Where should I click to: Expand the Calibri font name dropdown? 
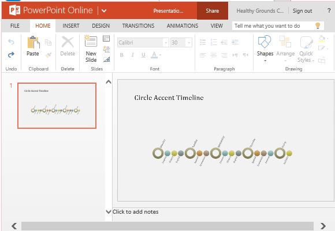click(x=166, y=43)
